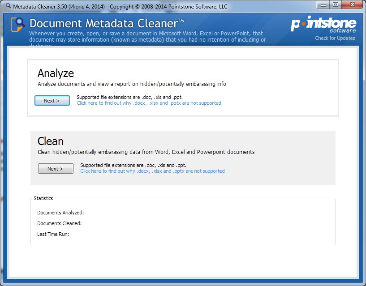This screenshot has width=366, height=286.
Task: Open the unsupported .docx link in Clean section
Action: coord(152,171)
